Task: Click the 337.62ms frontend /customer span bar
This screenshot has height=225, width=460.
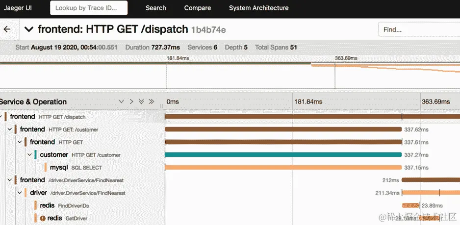Action: 283,129
